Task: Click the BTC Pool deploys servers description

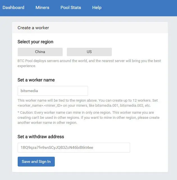Action: click(89, 63)
